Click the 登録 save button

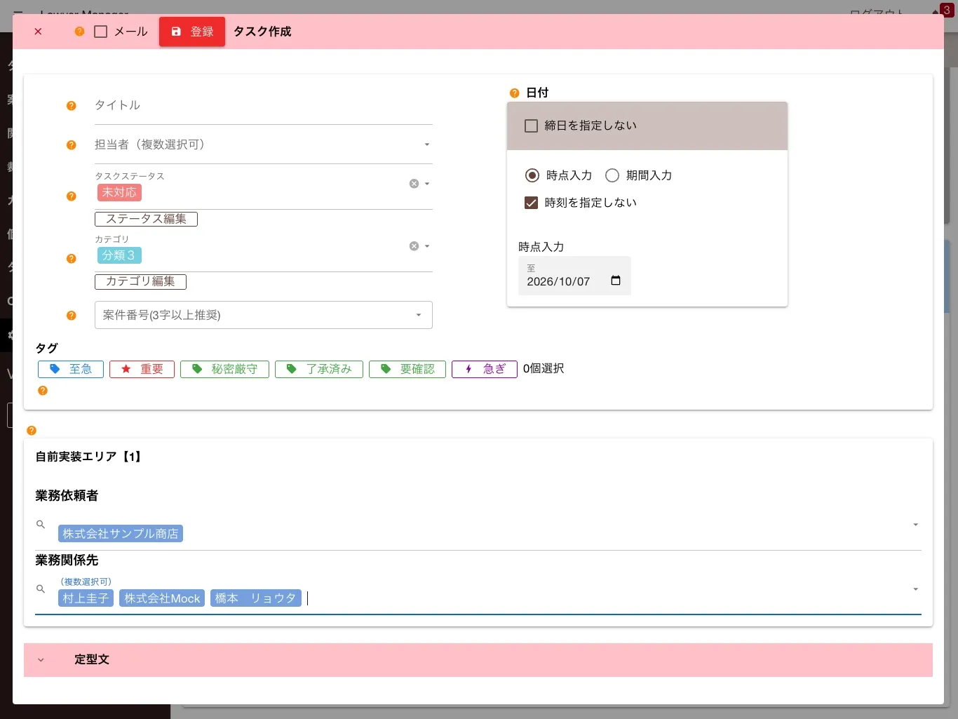192,32
